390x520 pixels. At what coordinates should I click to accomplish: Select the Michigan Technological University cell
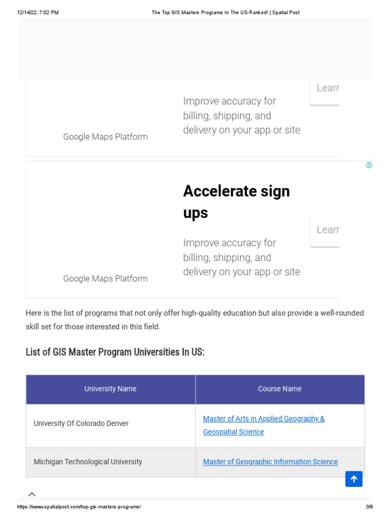pyautogui.click(x=88, y=462)
